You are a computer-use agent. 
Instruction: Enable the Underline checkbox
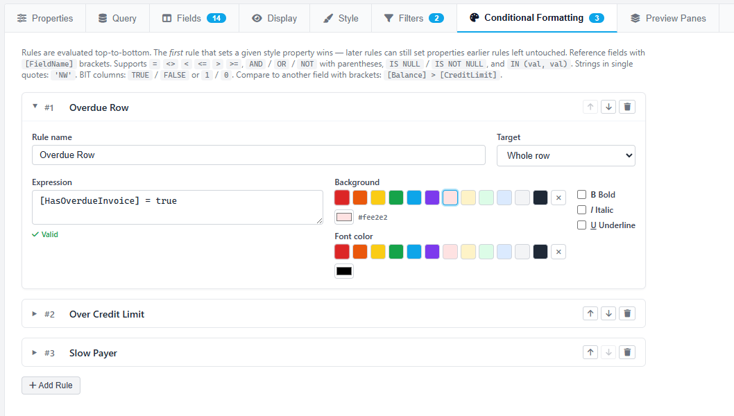tap(582, 225)
